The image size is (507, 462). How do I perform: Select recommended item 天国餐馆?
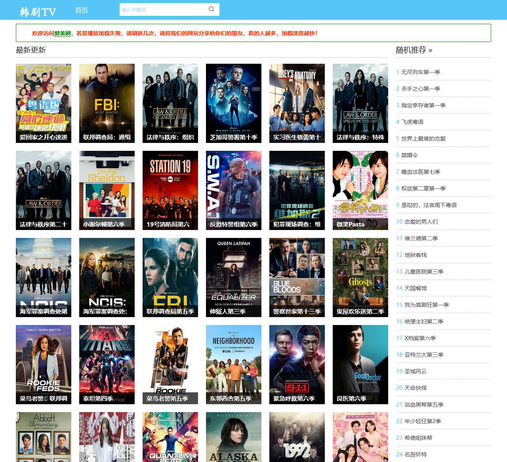coord(416,288)
